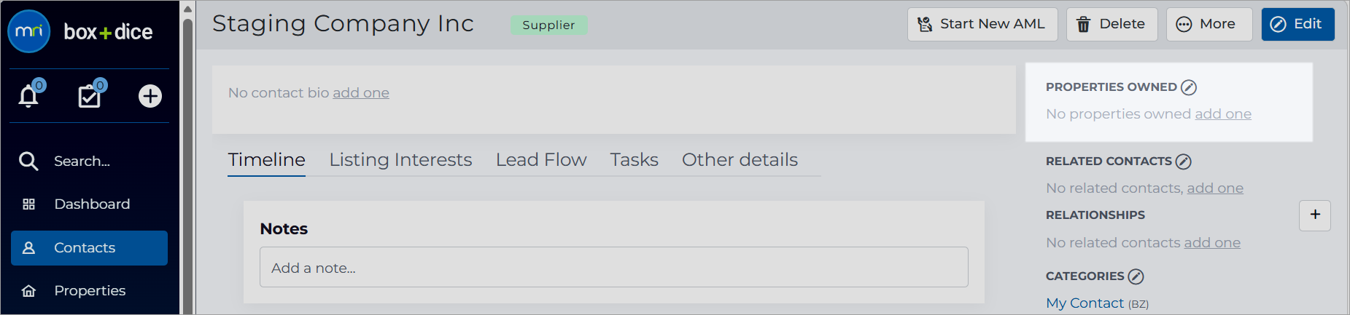Click the Add a note field
Viewport: 1350px width, 315px height.
tap(614, 267)
